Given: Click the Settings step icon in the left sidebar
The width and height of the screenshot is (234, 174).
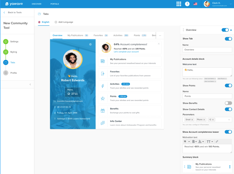Looking at the screenshot, I should [5, 41].
